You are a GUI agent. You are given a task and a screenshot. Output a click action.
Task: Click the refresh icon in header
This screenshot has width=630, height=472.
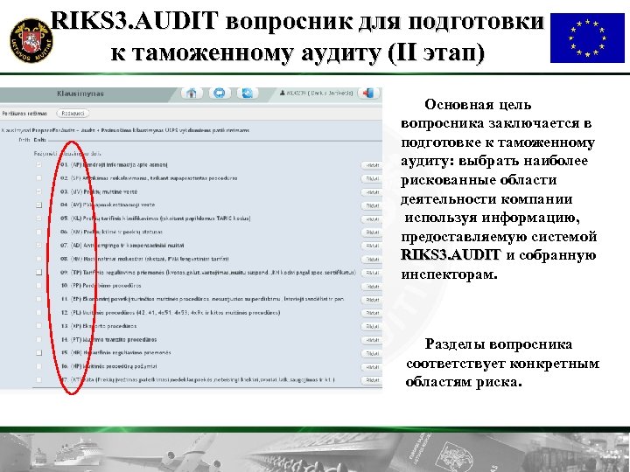coord(248,94)
